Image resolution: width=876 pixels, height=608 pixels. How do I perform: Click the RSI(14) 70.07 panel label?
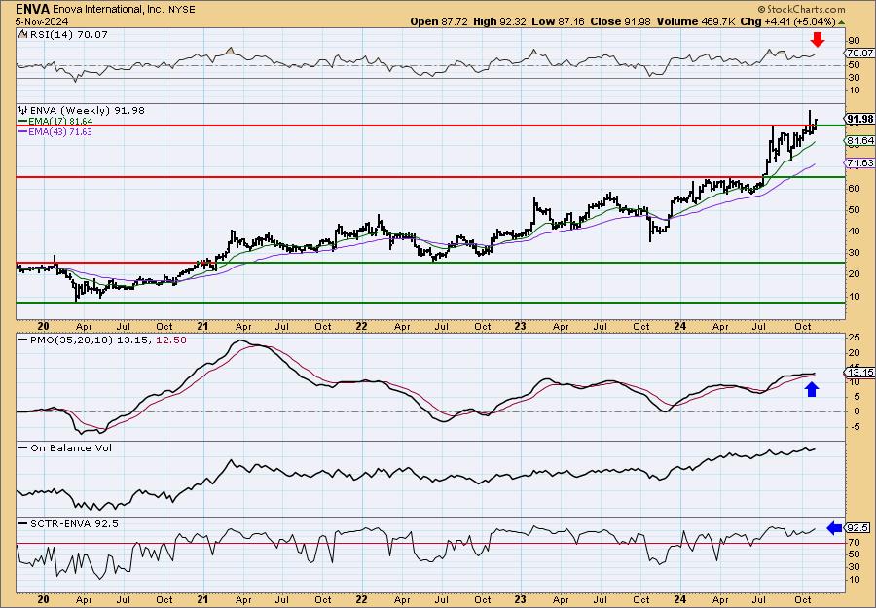point(67,34)
